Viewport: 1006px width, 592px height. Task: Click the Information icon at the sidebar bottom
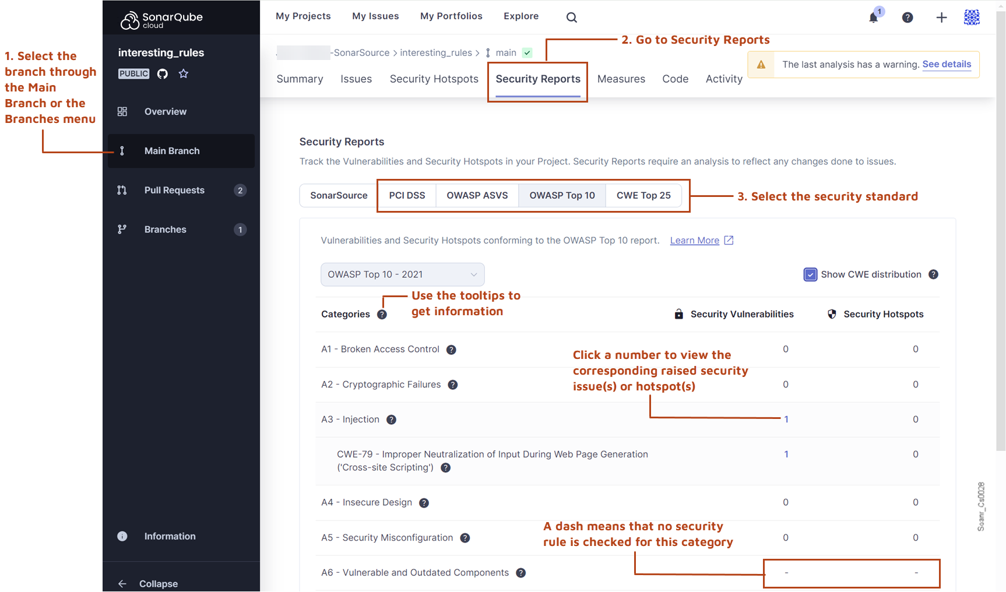122,535
